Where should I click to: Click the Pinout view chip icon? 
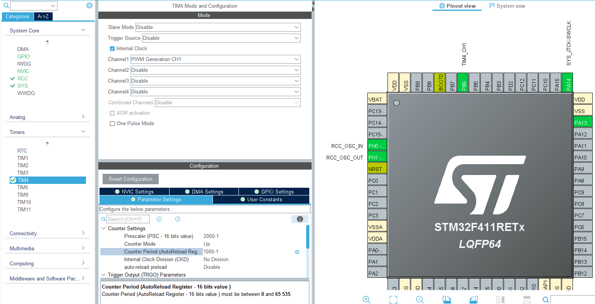click(442, 6)
